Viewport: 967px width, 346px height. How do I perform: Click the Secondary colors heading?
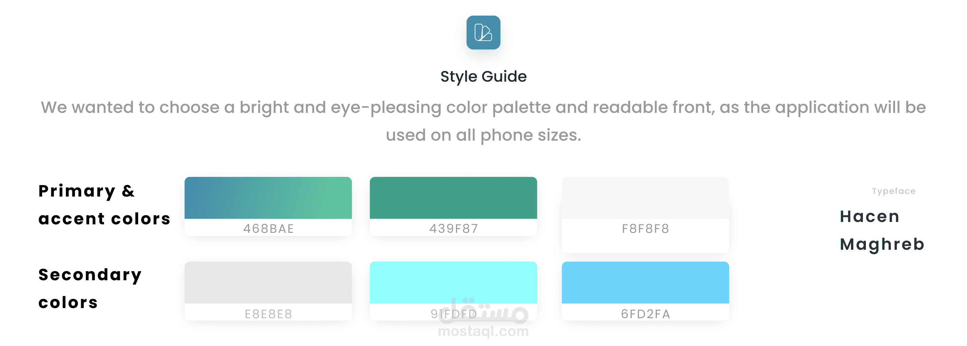[90, 288]
